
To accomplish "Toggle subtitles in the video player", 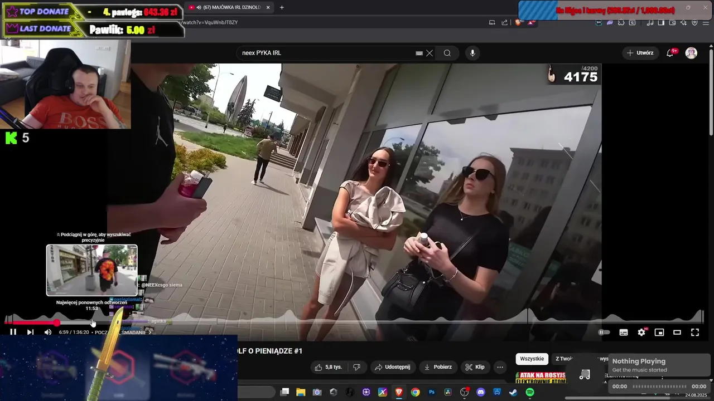I will pos(624,332).
